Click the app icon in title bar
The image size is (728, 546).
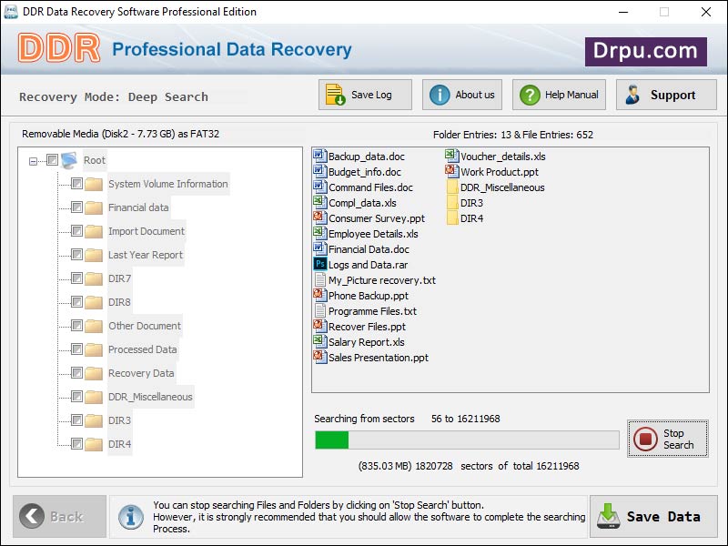pos(10,11)
